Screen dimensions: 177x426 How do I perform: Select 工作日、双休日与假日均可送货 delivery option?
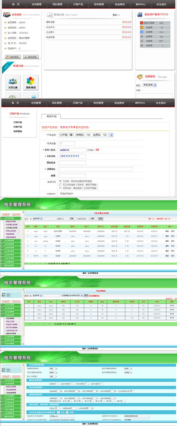60,181
